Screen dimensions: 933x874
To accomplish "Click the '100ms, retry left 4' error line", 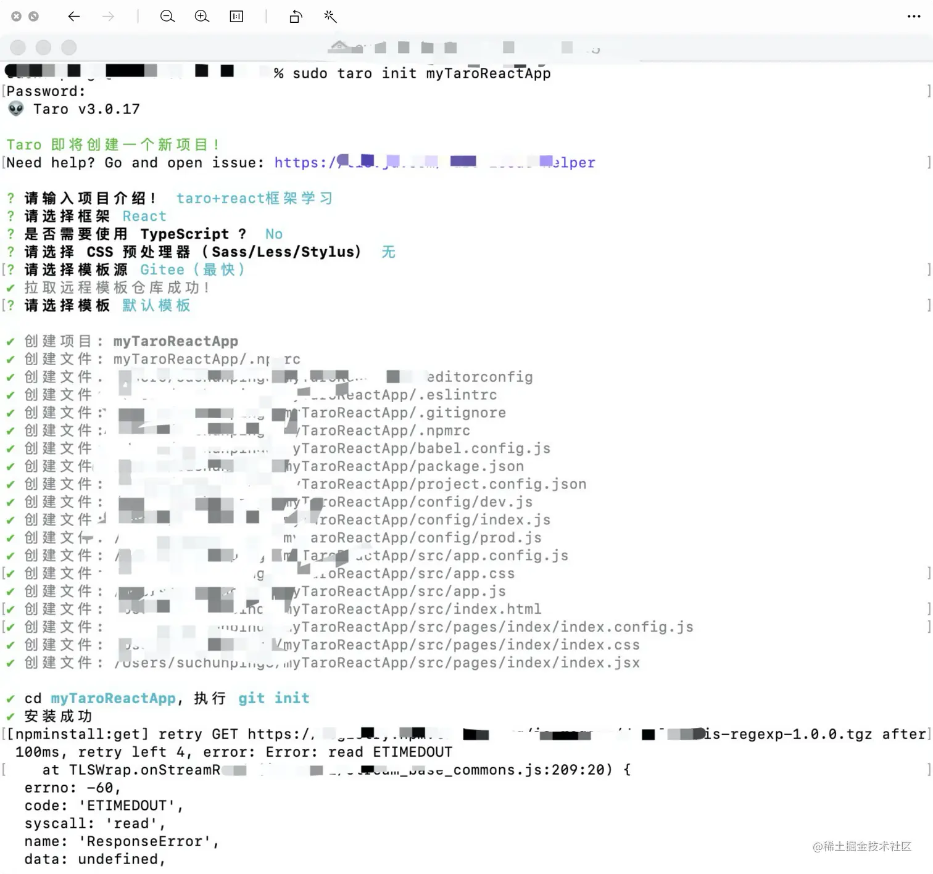I will [x=234, y=752].
